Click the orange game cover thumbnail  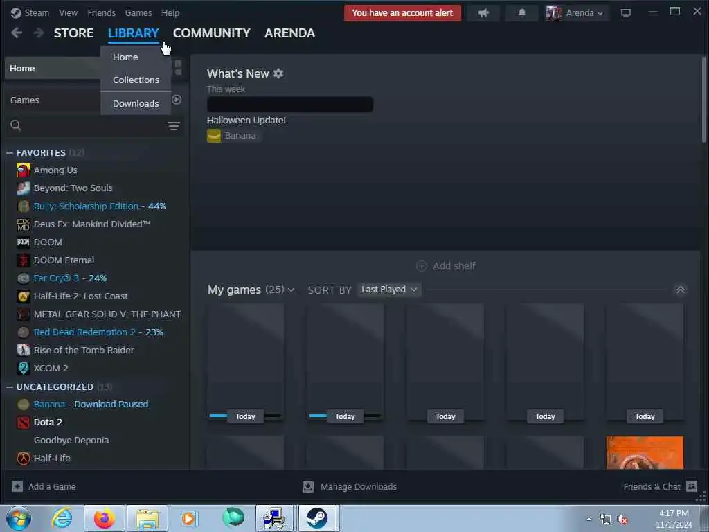click(645, 452)
